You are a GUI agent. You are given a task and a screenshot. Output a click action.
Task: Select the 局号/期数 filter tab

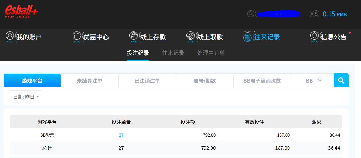click(204, 80)
